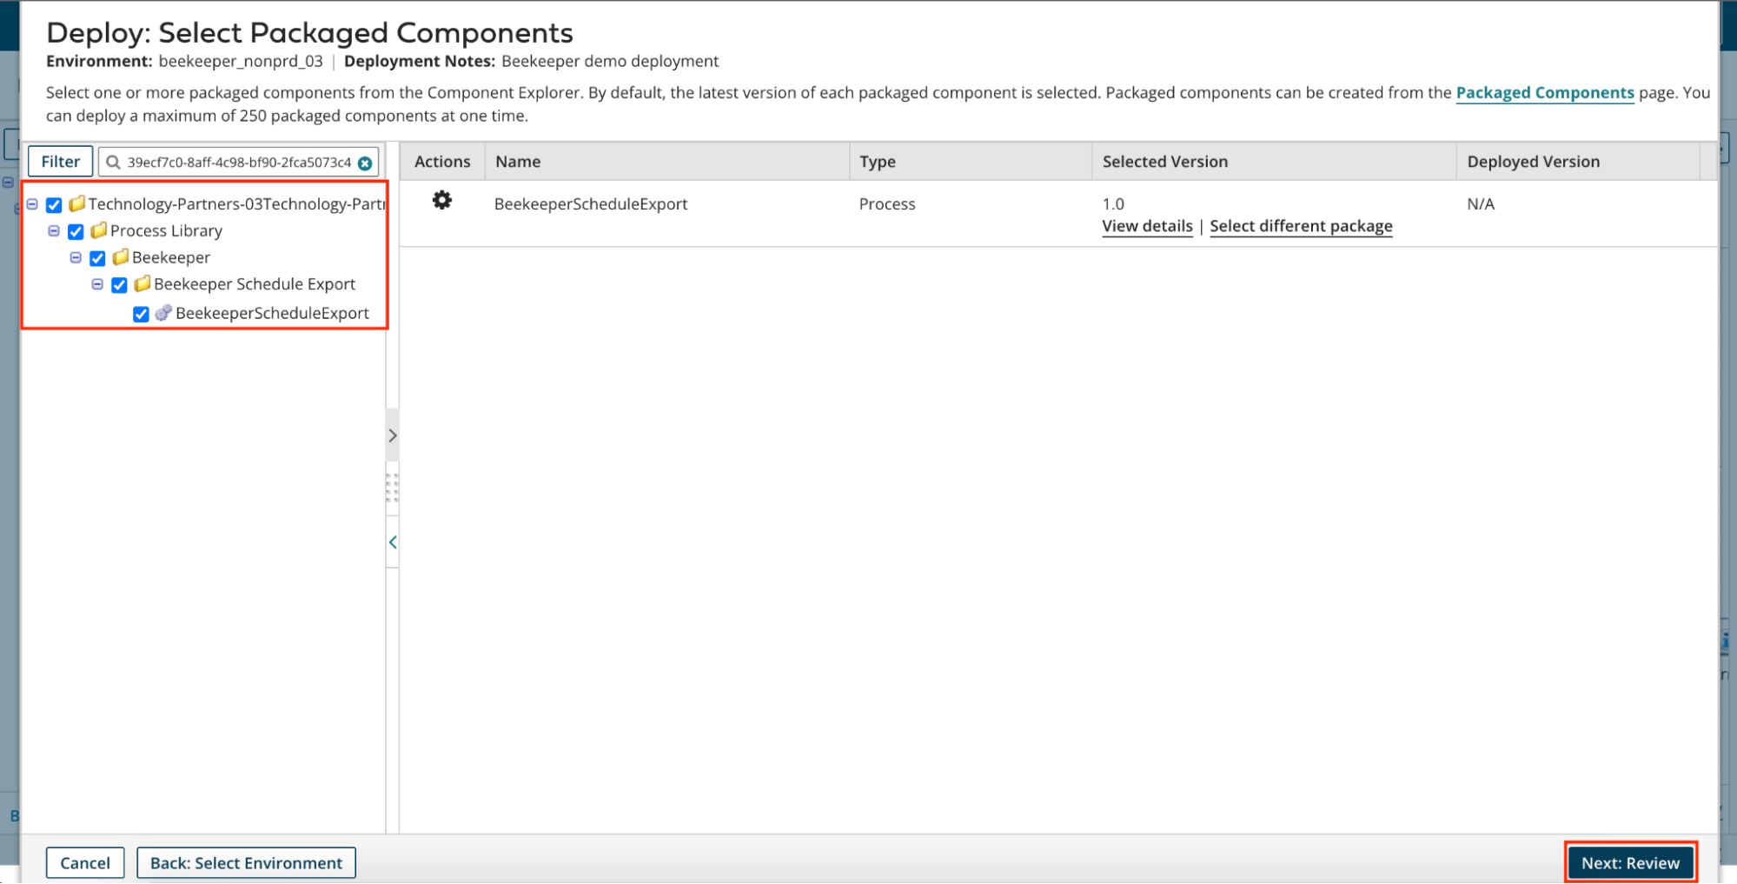Screen dimensions: 1737x884
Task: Collapse the Beekeeper Schedule Export node
Action: pyautogui.click(x=97, y=284)
